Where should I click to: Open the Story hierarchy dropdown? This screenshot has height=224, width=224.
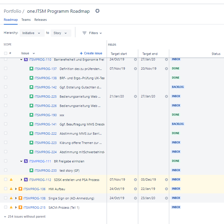[x=61, y=33]
